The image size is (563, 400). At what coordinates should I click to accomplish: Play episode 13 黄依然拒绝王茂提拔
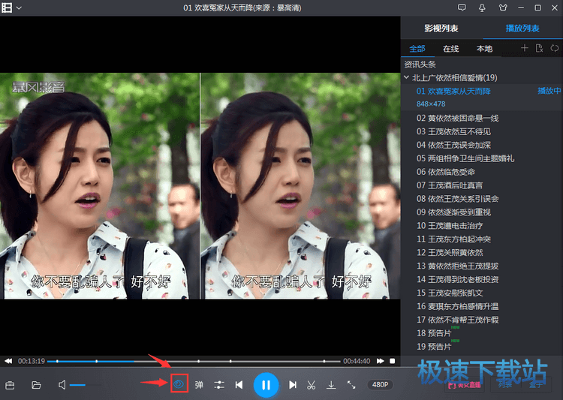click(457, 266)
